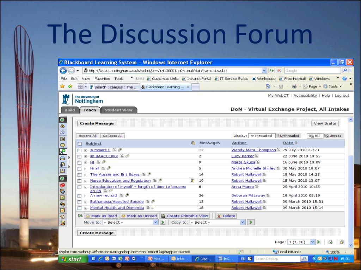Viewport: 361px width, 270px height.
Task: Open the Mail envelope icon in sidebar
Action: (x=62, y=158)
